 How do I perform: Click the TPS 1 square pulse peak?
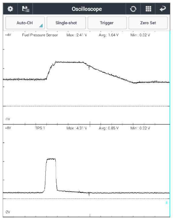click(51, 159)
